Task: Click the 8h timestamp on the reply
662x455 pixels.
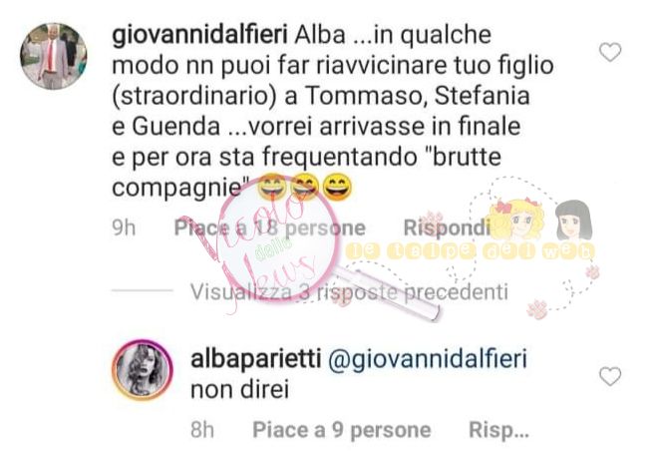Action: pyautogui.click(x=202, y=430)
